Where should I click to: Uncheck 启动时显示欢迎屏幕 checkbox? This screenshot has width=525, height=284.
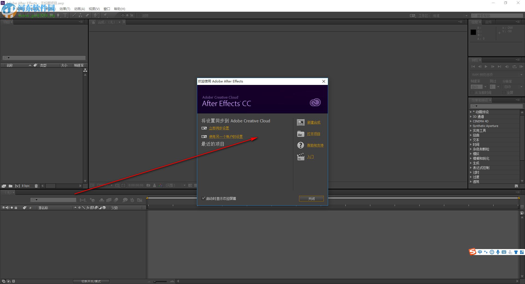(x=203, y=199)
